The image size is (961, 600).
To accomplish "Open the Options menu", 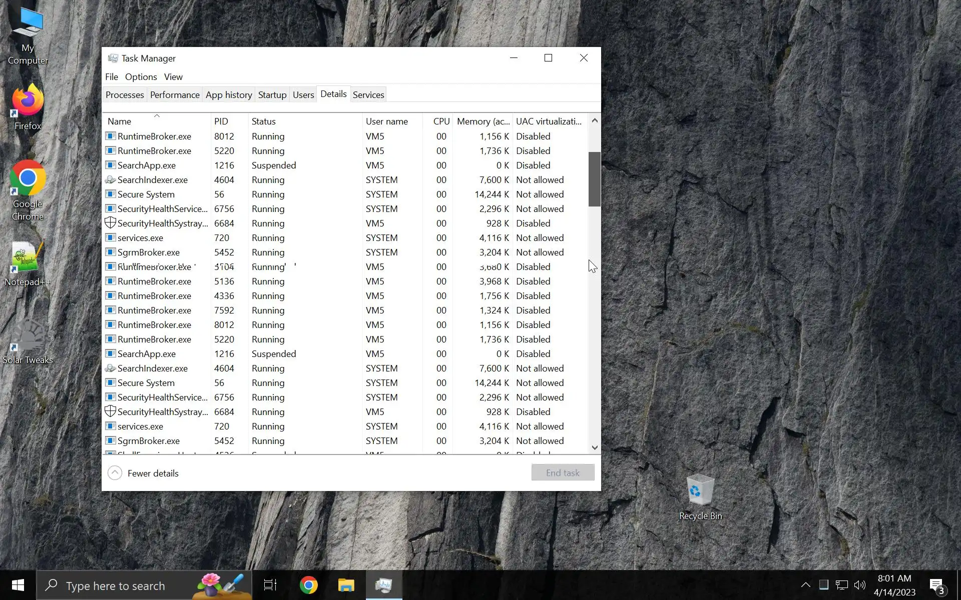I will pyautogui.click(x=141, y=77).
